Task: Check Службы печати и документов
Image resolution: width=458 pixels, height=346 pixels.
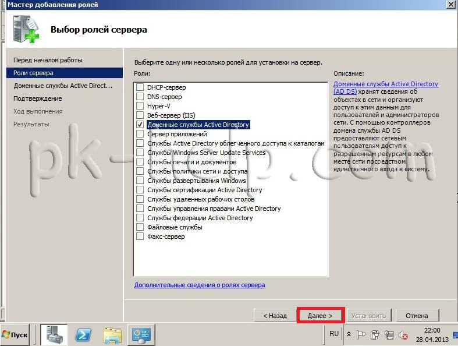Action: coord(140,162)
